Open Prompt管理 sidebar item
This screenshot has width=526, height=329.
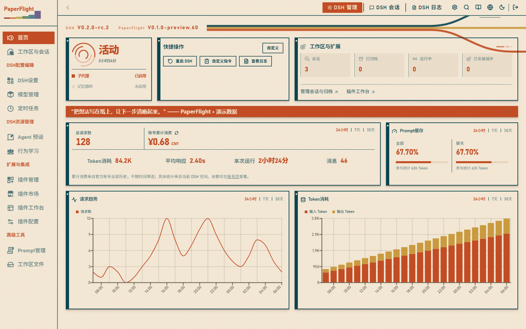28,250
